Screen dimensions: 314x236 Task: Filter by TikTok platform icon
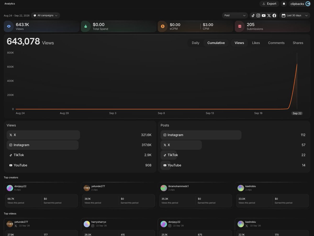pos(253,15)
